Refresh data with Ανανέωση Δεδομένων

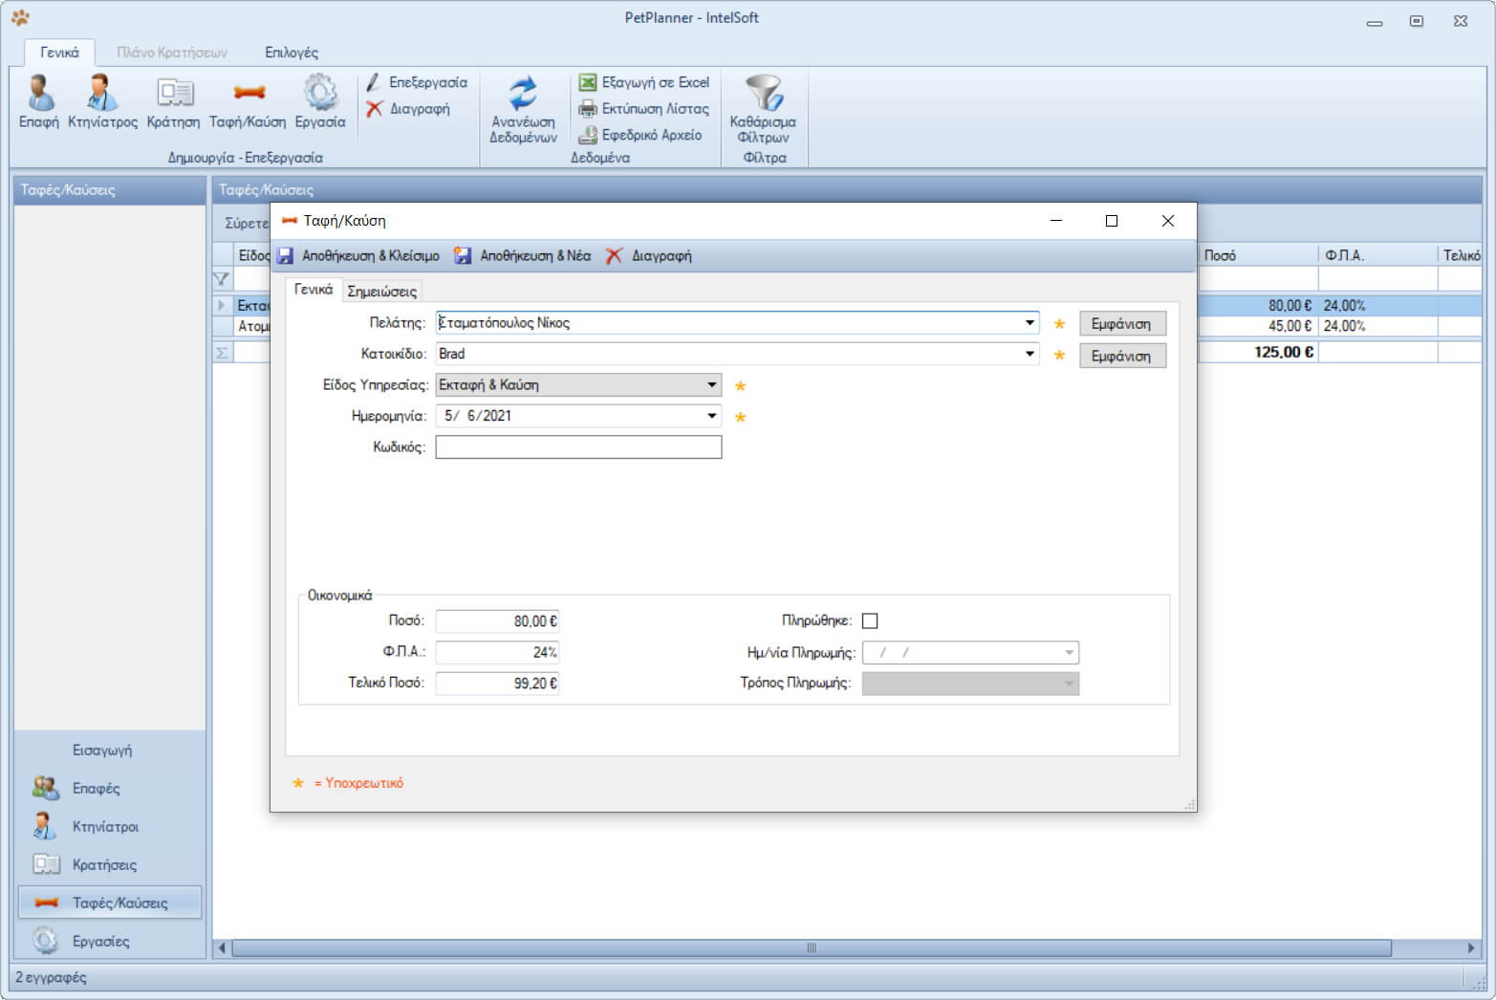pyautogui.click(x=523, y=109)
